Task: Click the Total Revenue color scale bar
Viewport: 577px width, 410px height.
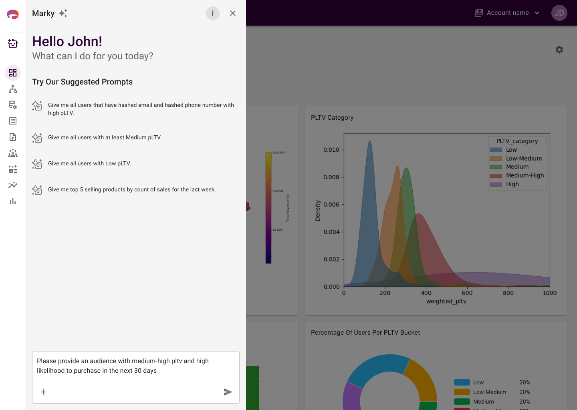Action: coord(268,208)
